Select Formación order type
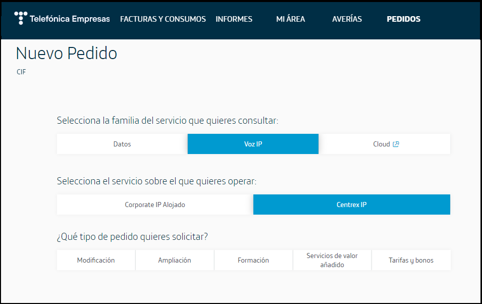 coord(253,260)
